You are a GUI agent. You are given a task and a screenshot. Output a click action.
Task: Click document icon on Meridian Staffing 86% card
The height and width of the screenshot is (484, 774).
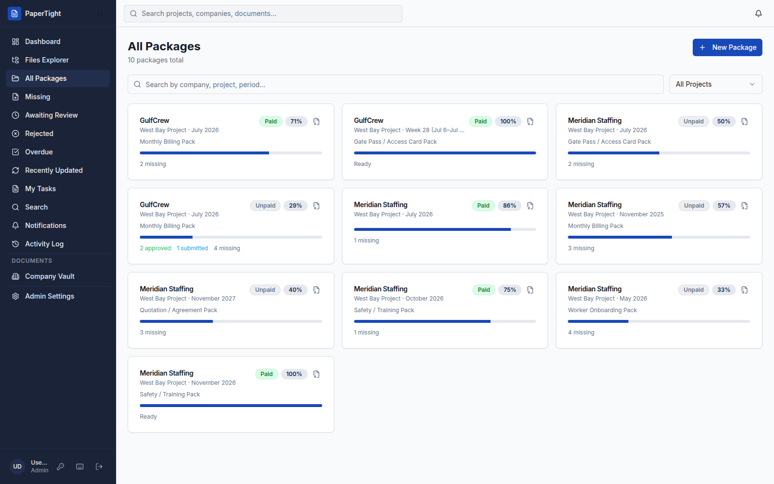[530, 206]
